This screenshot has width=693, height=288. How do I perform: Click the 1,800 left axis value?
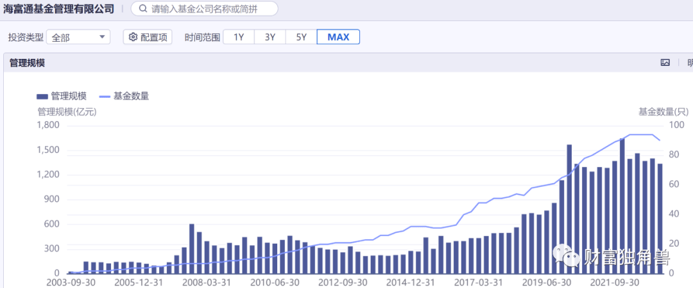click(x=49, y=125)
